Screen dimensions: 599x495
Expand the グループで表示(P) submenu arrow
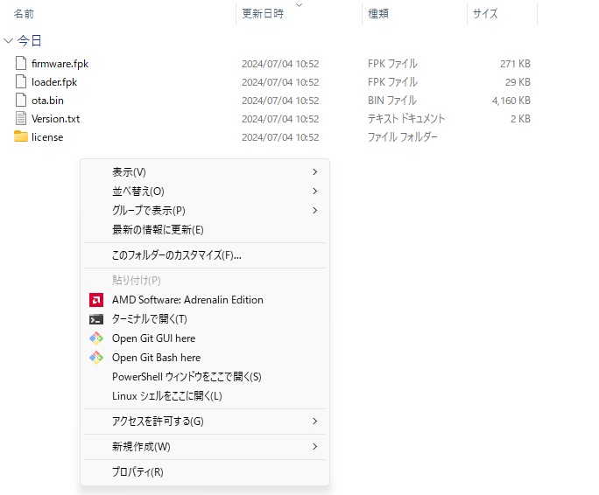[x=314, y=210]
